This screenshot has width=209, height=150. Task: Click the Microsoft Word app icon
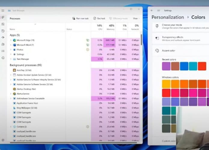pyautogui.click(x=14, y=45)
